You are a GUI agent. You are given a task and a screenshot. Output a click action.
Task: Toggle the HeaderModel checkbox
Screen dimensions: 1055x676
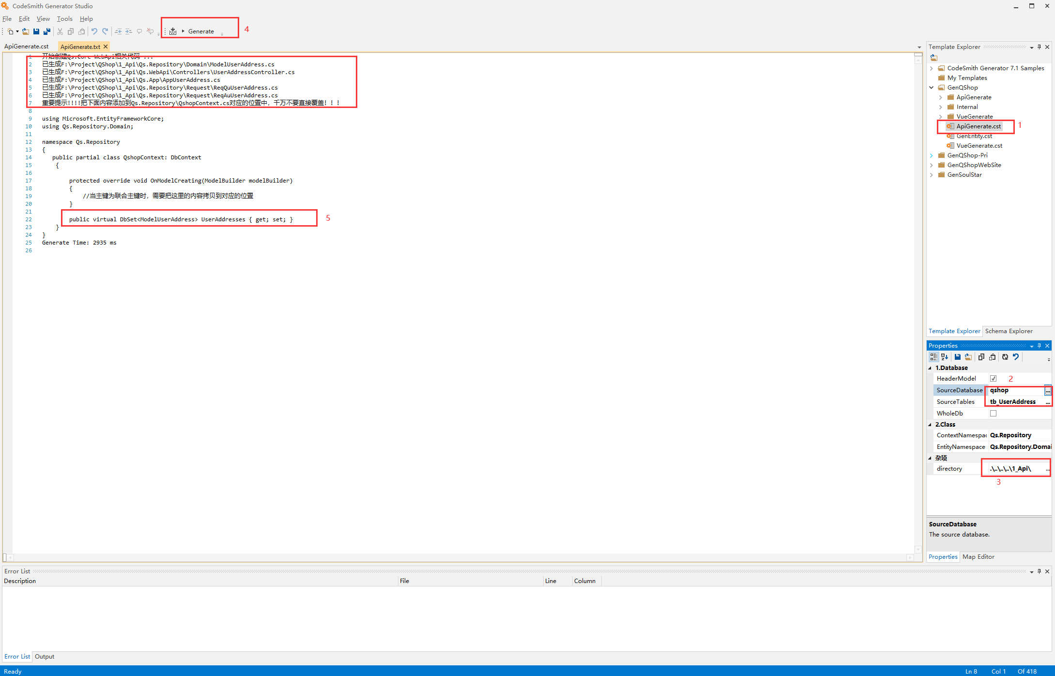993,378
